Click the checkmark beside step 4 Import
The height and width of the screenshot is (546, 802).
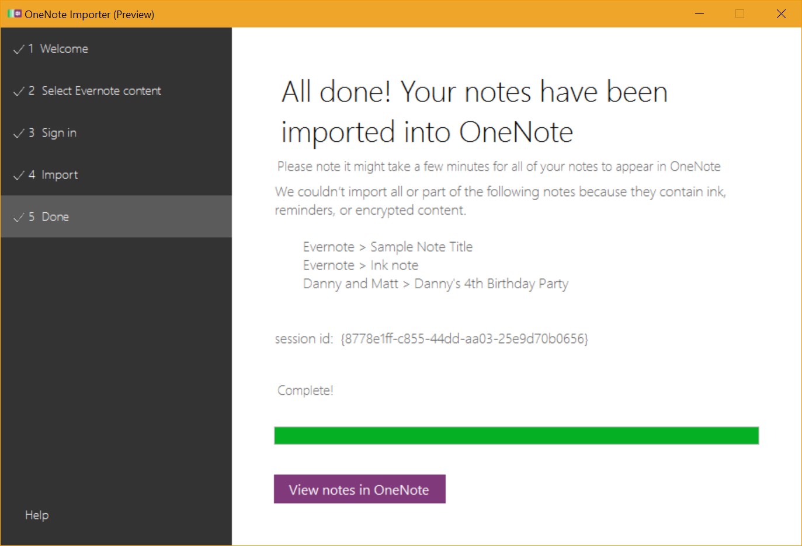[18, 174]
